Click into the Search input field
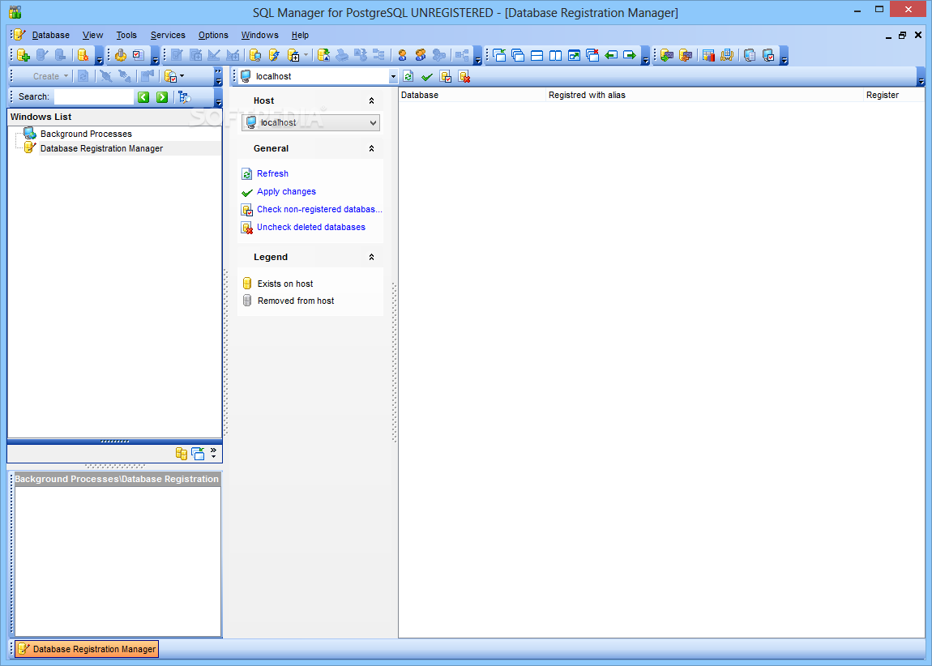 pyautogui.click(x=94, y=97)
